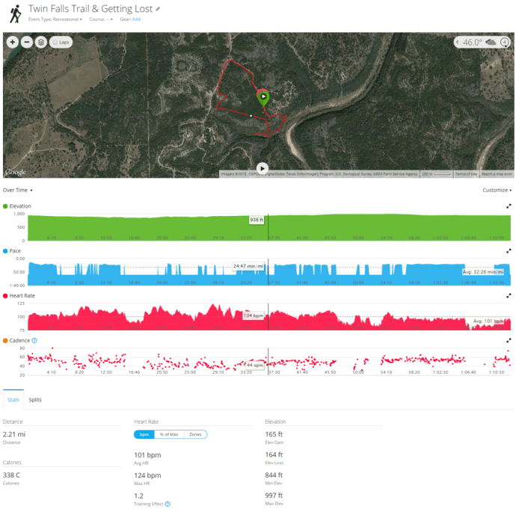Screen dimensions: 522x512
Task: Open the Event Type Recreational dropdown
Action: [56, 19]
